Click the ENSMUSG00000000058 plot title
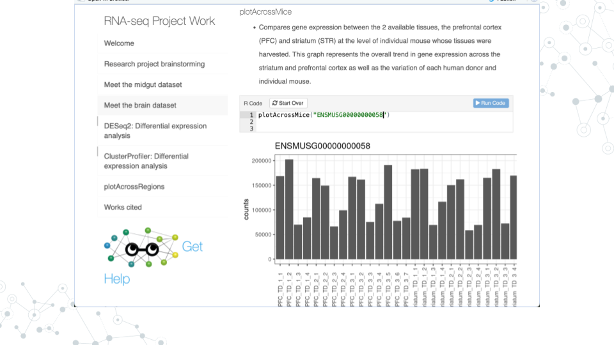This screenshot has height=345, width=614. tap(322, 146)
